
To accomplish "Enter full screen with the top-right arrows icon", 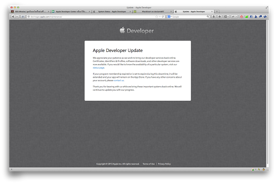I will [x=267, y=8].
